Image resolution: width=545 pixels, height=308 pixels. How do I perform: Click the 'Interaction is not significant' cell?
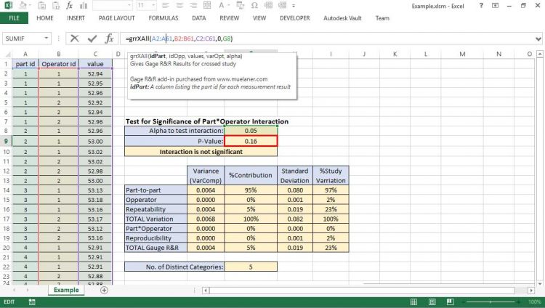coord(201,152)
